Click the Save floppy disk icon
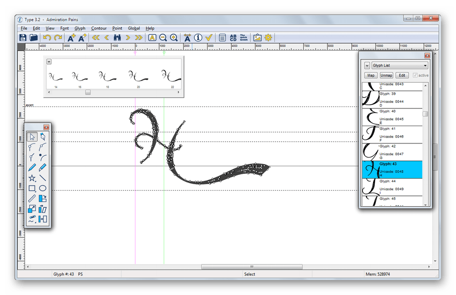 (23, 37)
